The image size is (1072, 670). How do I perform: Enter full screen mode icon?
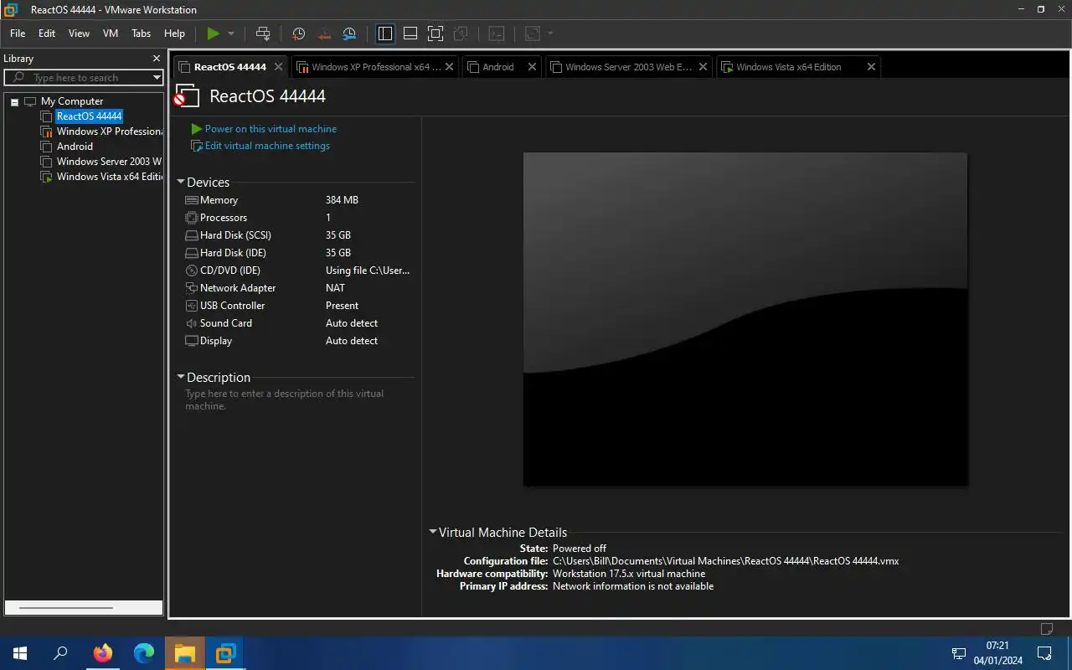pos(435,33)
